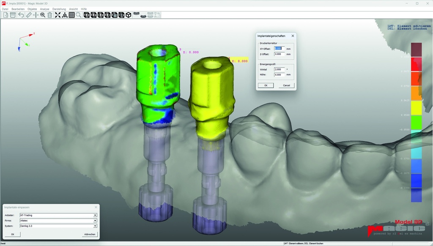This screenshot has width=433, height=246.
Task: Click the Druckerkorrektur group label
Action: pos(268,44)
